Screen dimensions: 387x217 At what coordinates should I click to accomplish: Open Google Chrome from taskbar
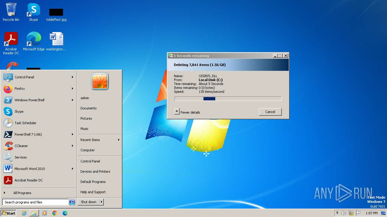click(x=55, y=213)
